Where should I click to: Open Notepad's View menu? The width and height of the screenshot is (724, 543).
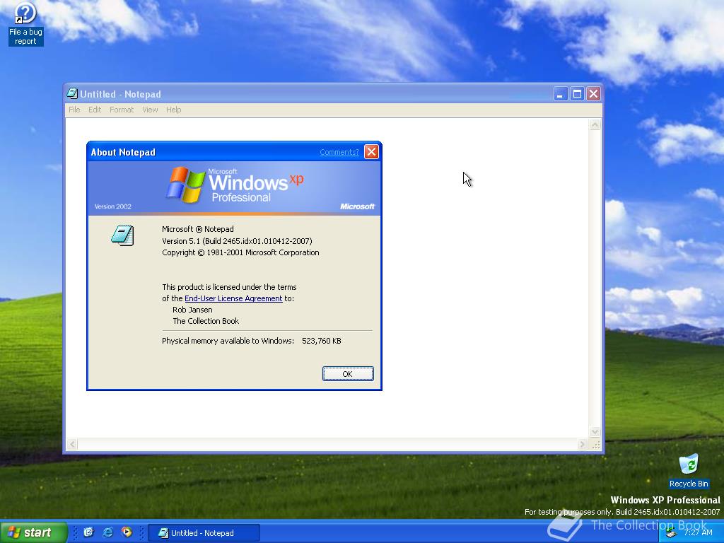click(x=150, y=110)
